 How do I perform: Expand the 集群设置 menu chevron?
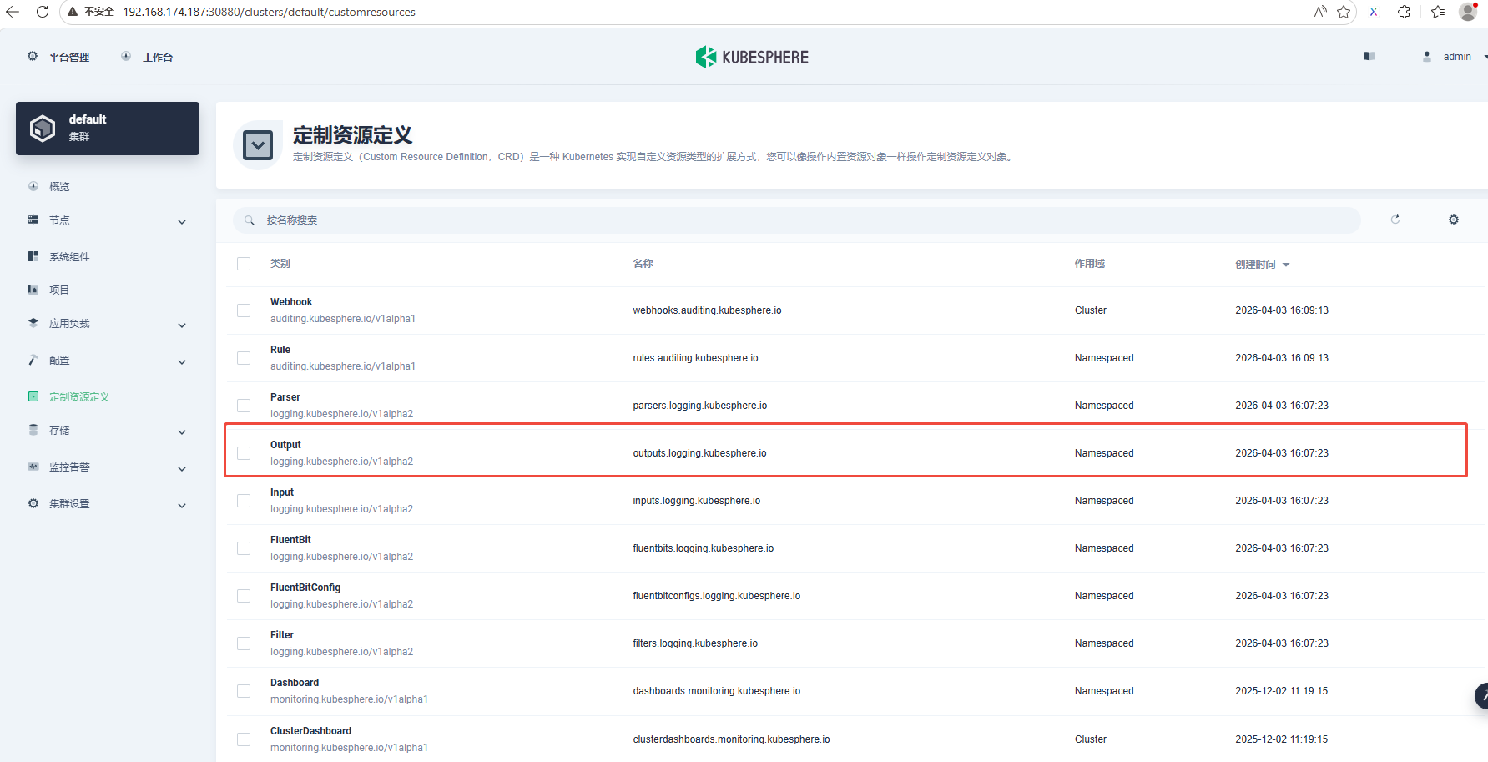[x=182, y=506]
